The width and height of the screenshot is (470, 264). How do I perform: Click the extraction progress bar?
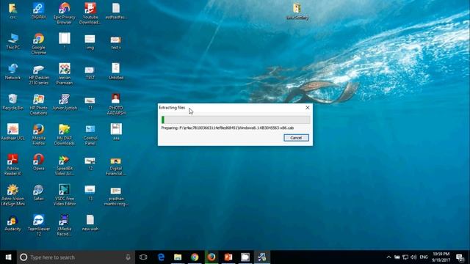(236, 120)
